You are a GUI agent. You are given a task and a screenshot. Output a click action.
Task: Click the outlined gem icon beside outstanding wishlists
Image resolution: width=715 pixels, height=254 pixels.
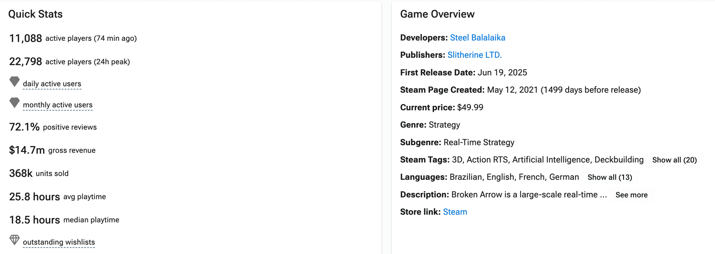(15, 240)
